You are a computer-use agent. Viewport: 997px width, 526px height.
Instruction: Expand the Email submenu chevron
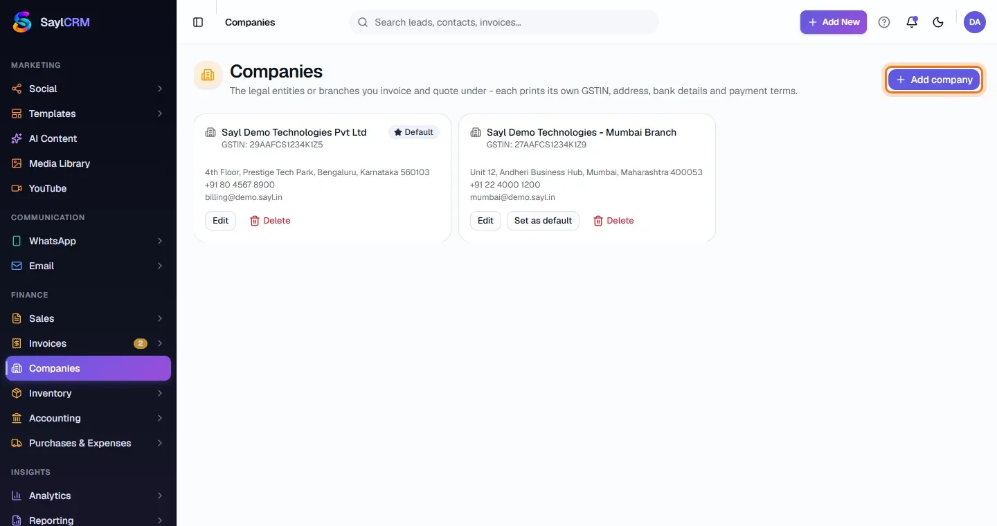(x=160, y=266)
